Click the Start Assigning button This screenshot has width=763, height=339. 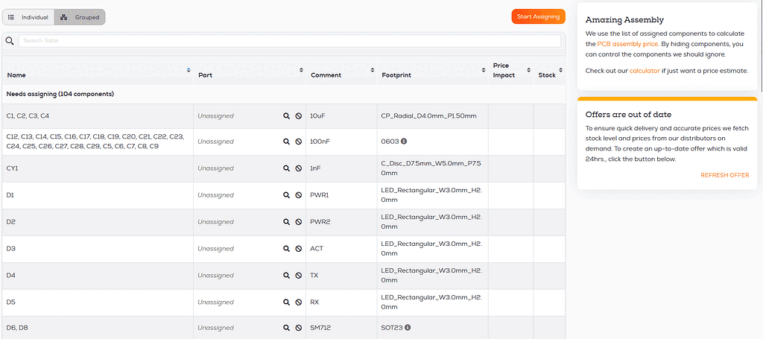pyautogui.click(x=538, y=16)
